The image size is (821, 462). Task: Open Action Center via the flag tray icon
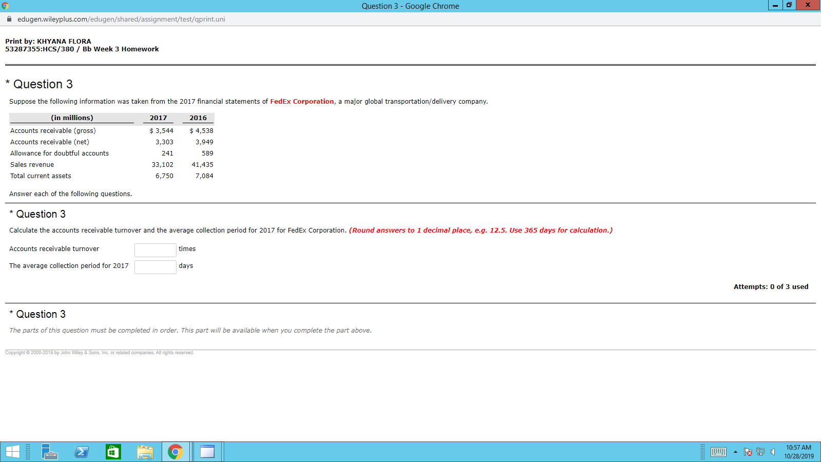coord(749,452)
